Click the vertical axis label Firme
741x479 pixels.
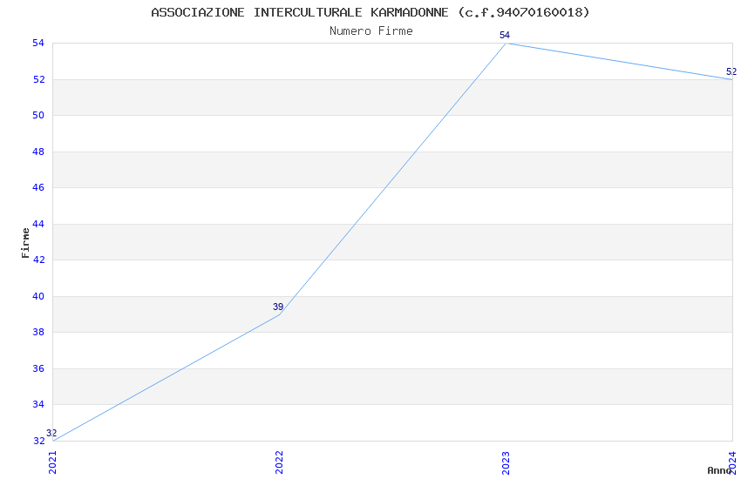point(26,243)
